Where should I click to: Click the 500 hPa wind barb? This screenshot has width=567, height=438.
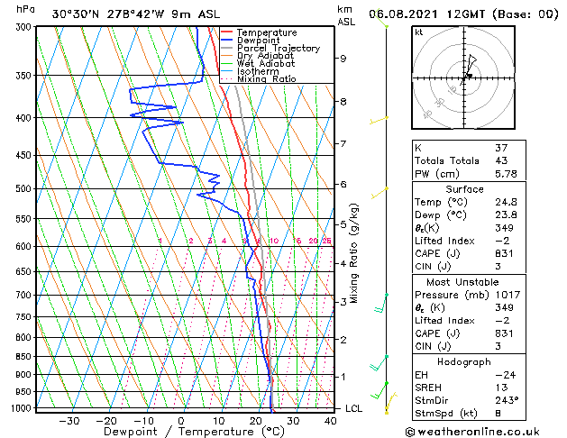click(380, 194)
